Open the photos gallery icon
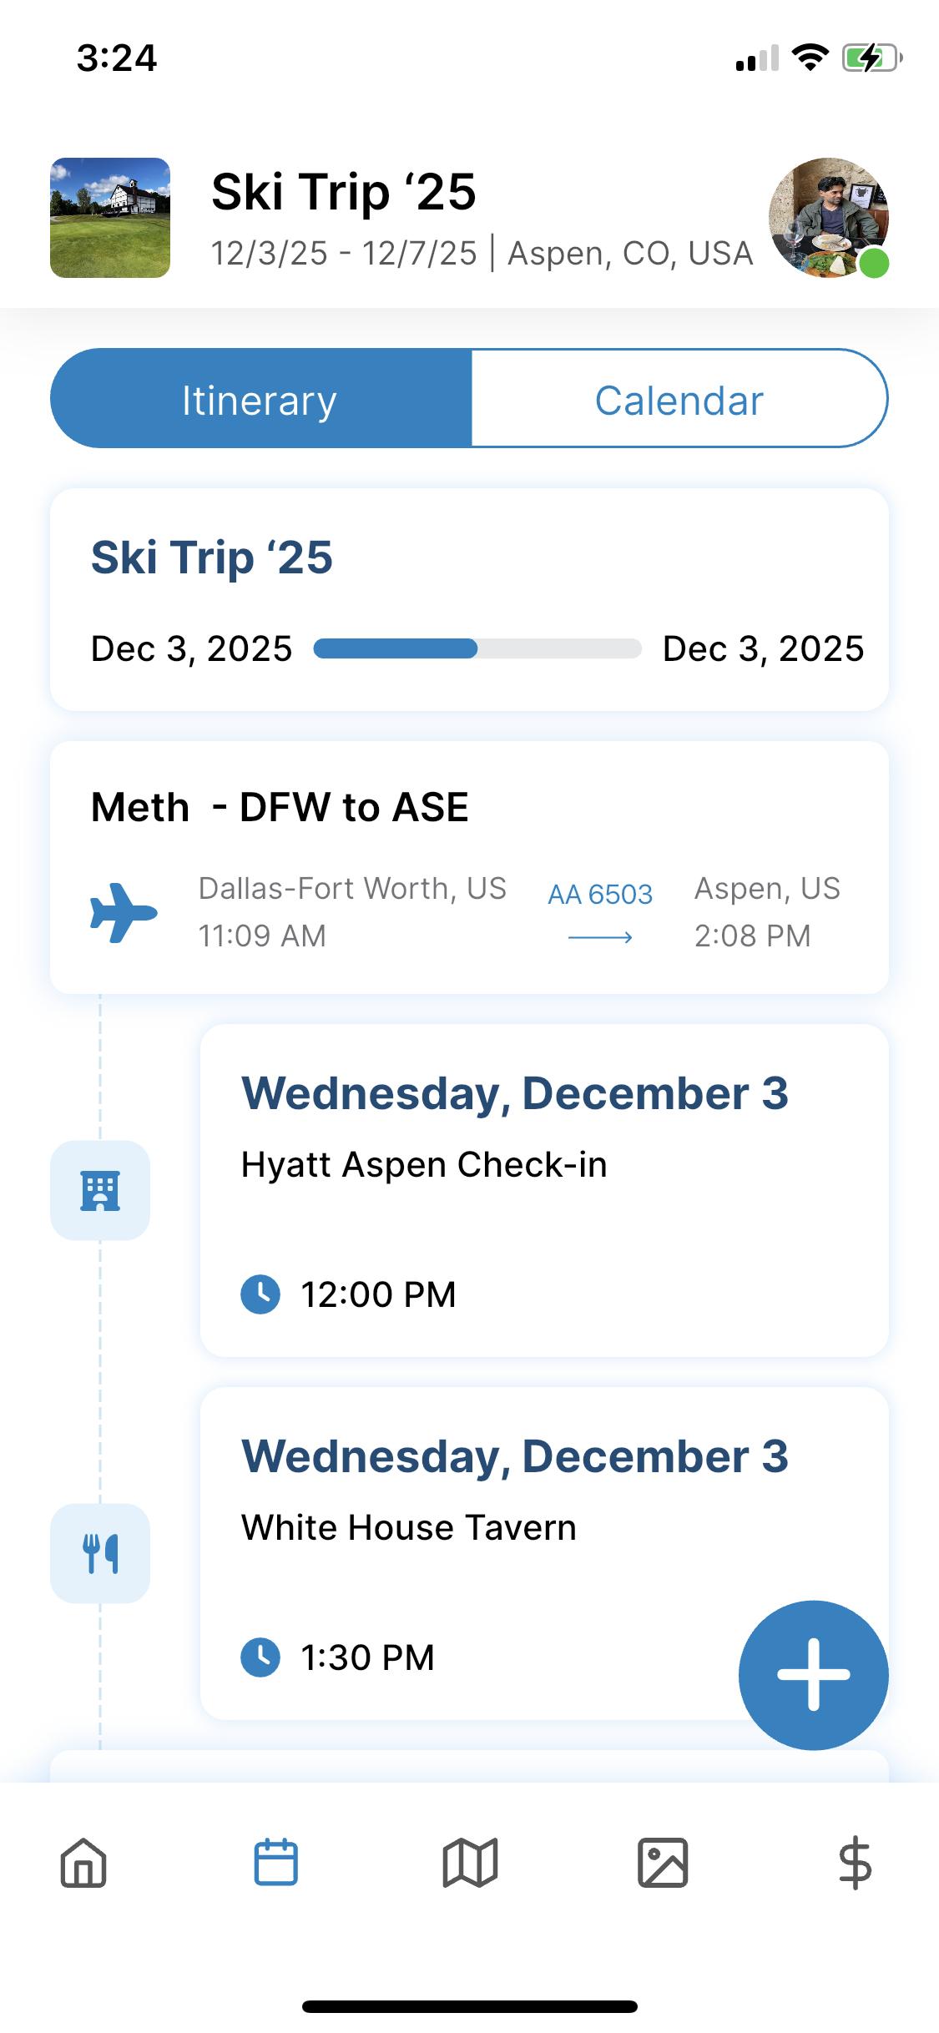Image resolution: width=939 pixels, height=2033 pixels. (663, 1863)
